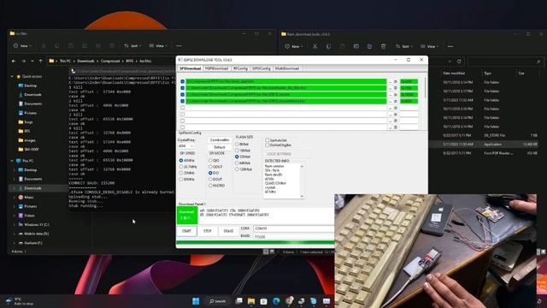Open Task View from taskbar
This screenshot has height=308, width=547.
tap(239, 300)
